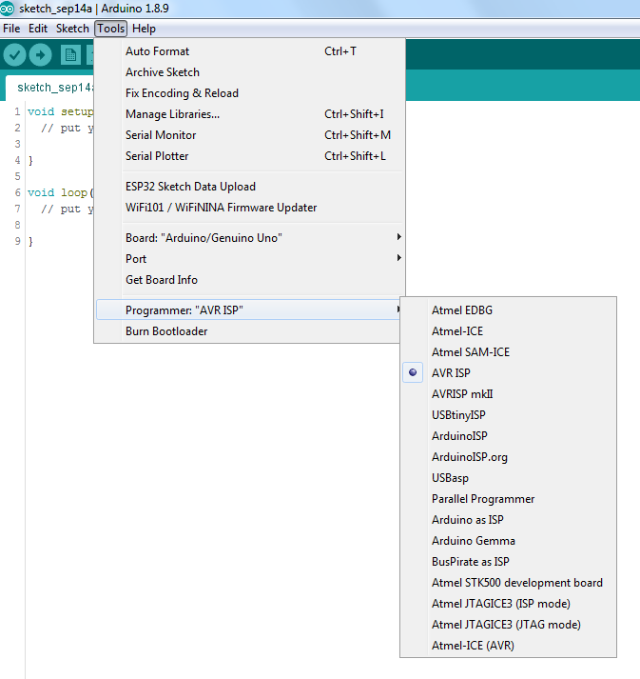Image resolution: width=640 pixels, height=679 pixels.
Task: Select the Arduino Gemma programmer
Action: (x=508, y=541)
